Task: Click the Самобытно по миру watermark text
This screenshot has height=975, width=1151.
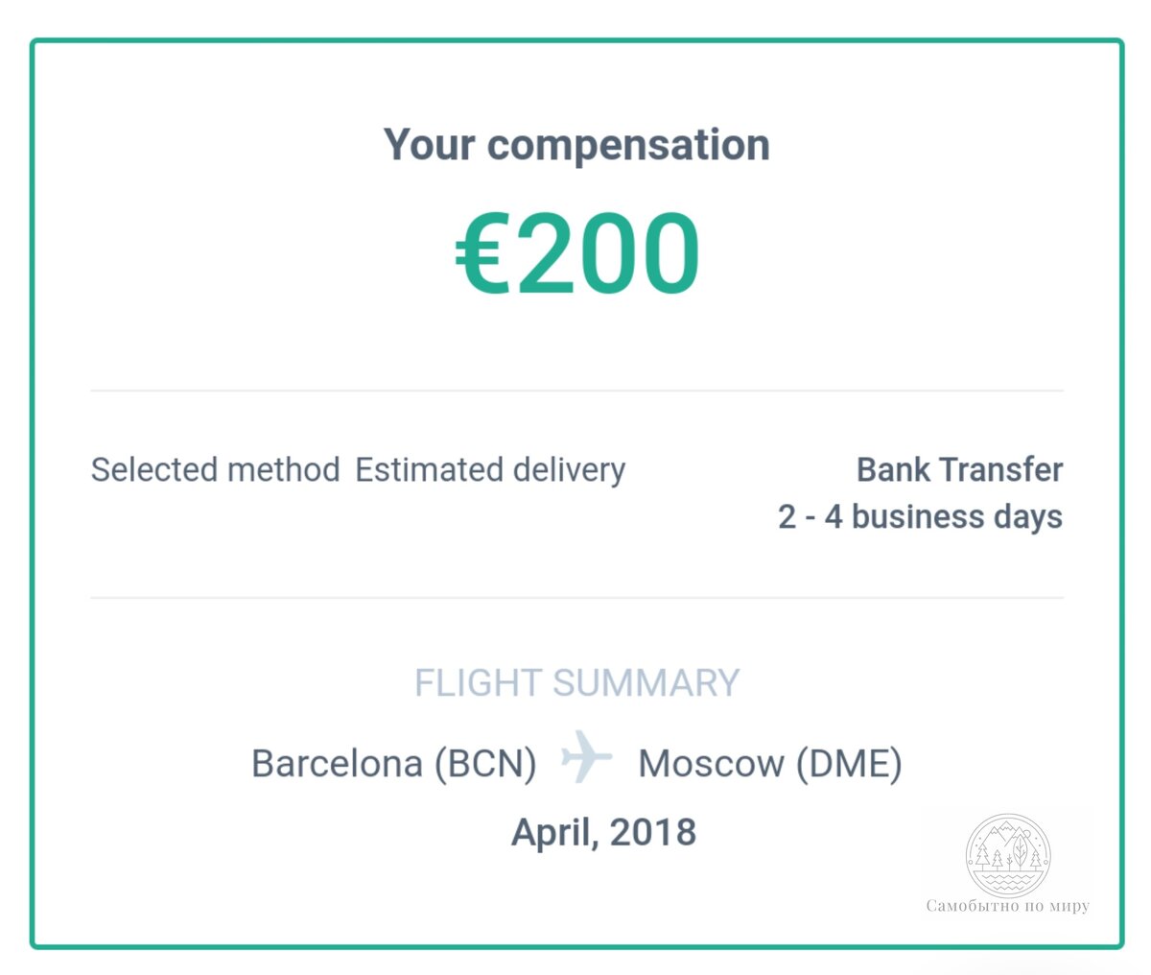Action: coord(1008,905)
